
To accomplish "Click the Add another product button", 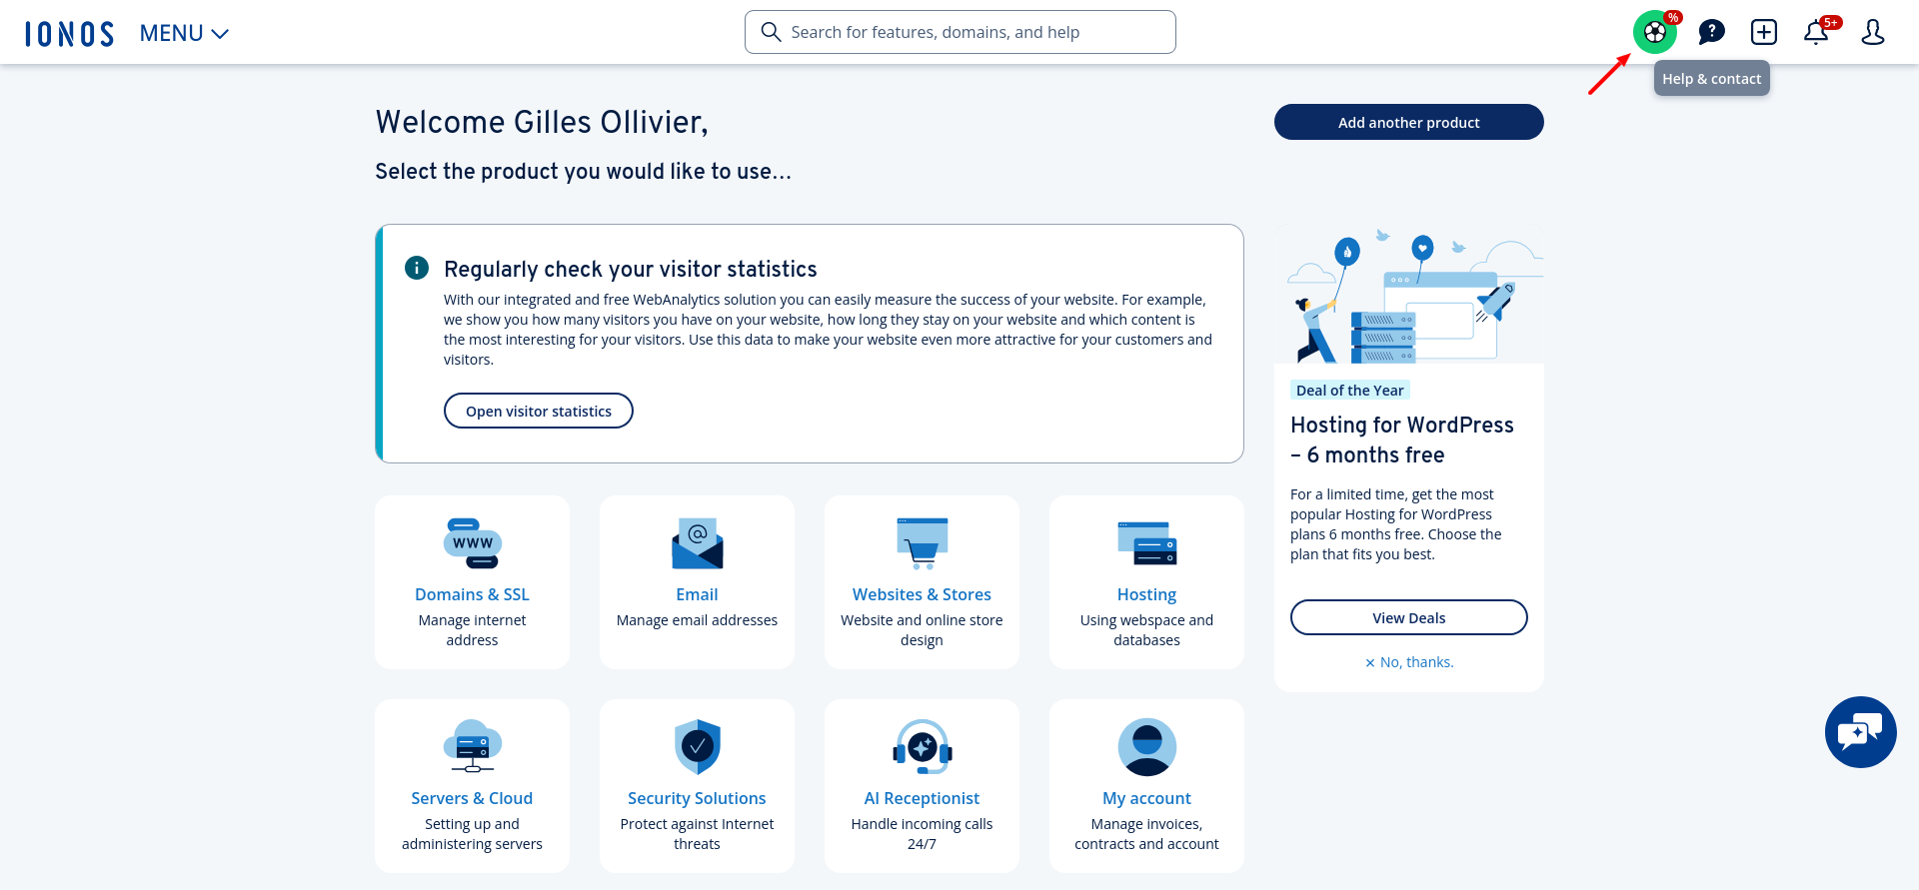I will pyautogui.click(x=1408, y=122).
